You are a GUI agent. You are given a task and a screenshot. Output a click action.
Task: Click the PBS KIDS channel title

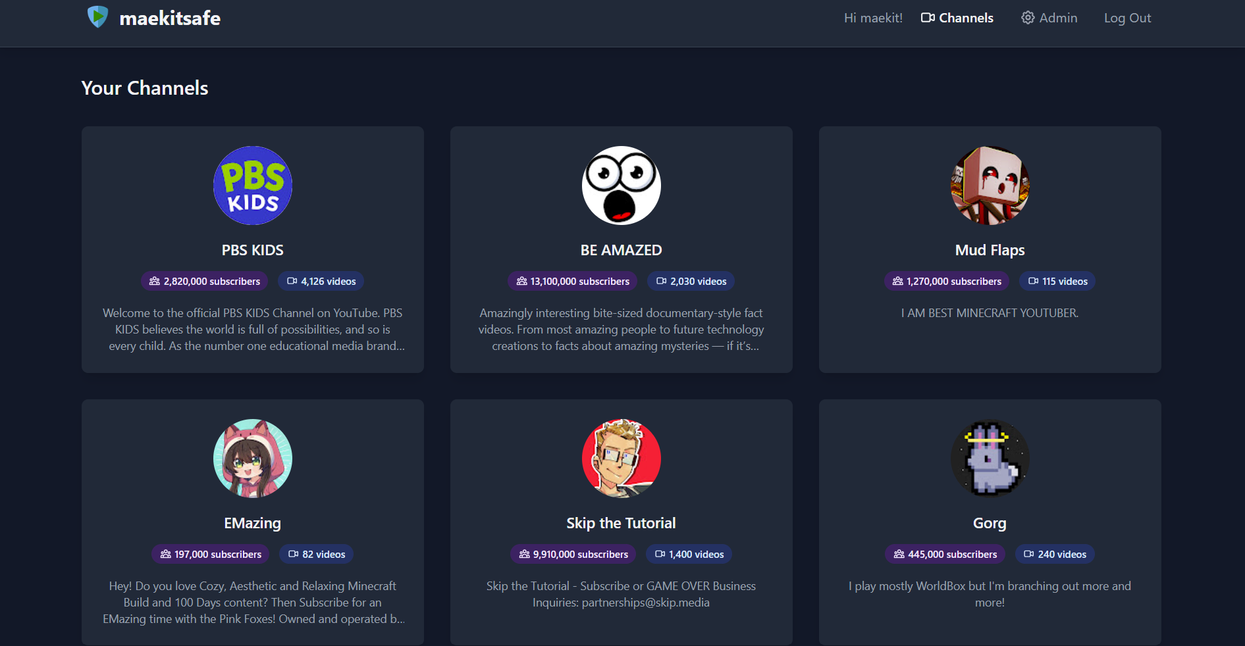253,250
